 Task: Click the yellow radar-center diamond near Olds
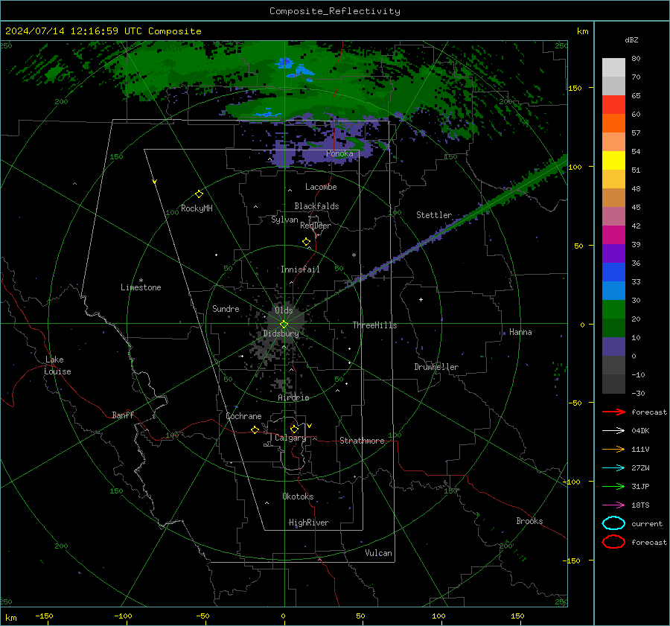pos(284,324)
